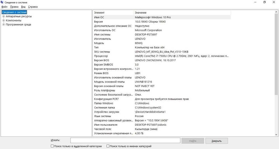Select value 10.0.19045 Сборка 19045
The height and width of the screenshot is (149, 279).
pyautogui.click(x=150, y=22)
